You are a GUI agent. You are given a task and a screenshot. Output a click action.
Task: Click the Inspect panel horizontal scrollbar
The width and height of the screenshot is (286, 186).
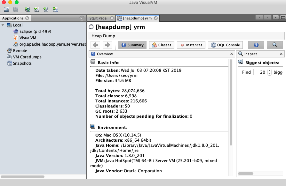(x=246, y=174)
